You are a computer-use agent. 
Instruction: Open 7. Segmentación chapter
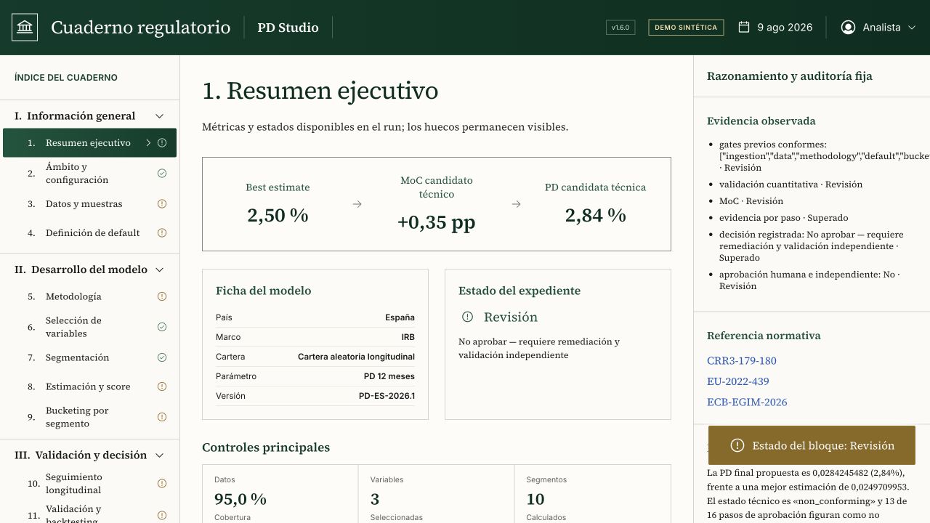pyautogui.click(x=89, y=357)
